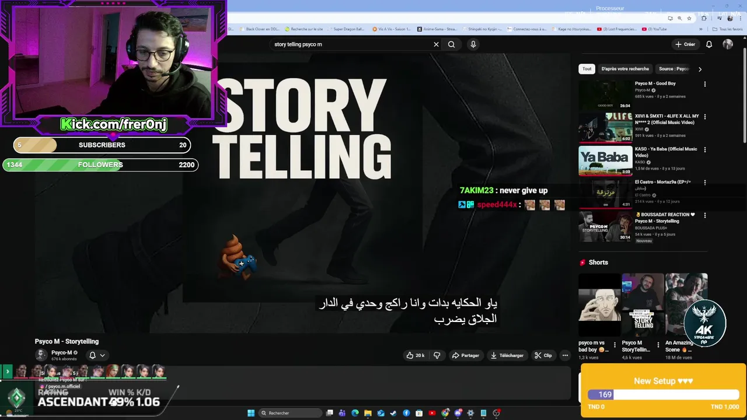Open OBS Studio from the taskbar
The width and height of the screenshot is (747, 420).
496,413
